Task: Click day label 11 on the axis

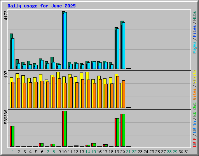Action: 70,152
